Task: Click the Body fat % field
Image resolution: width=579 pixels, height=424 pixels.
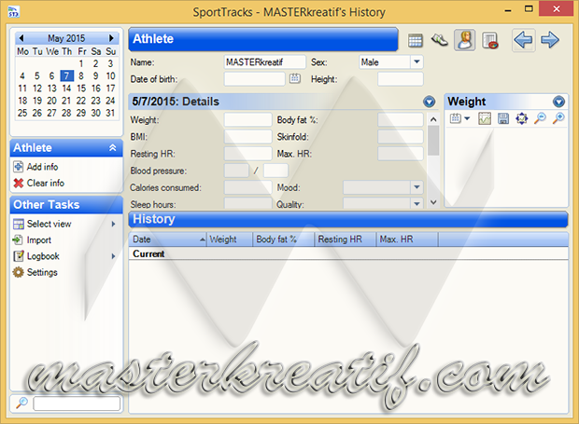Action: 401,119
